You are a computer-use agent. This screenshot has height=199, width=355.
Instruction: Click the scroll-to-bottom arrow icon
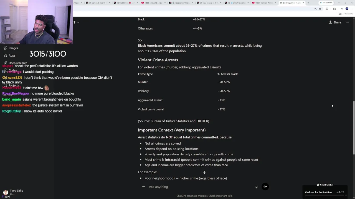pos(204,172)
